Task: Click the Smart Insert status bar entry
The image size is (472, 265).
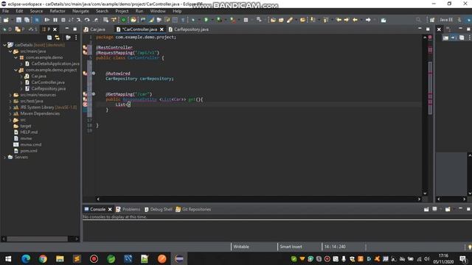Action: pyautogui.click(x=291, y=247)
